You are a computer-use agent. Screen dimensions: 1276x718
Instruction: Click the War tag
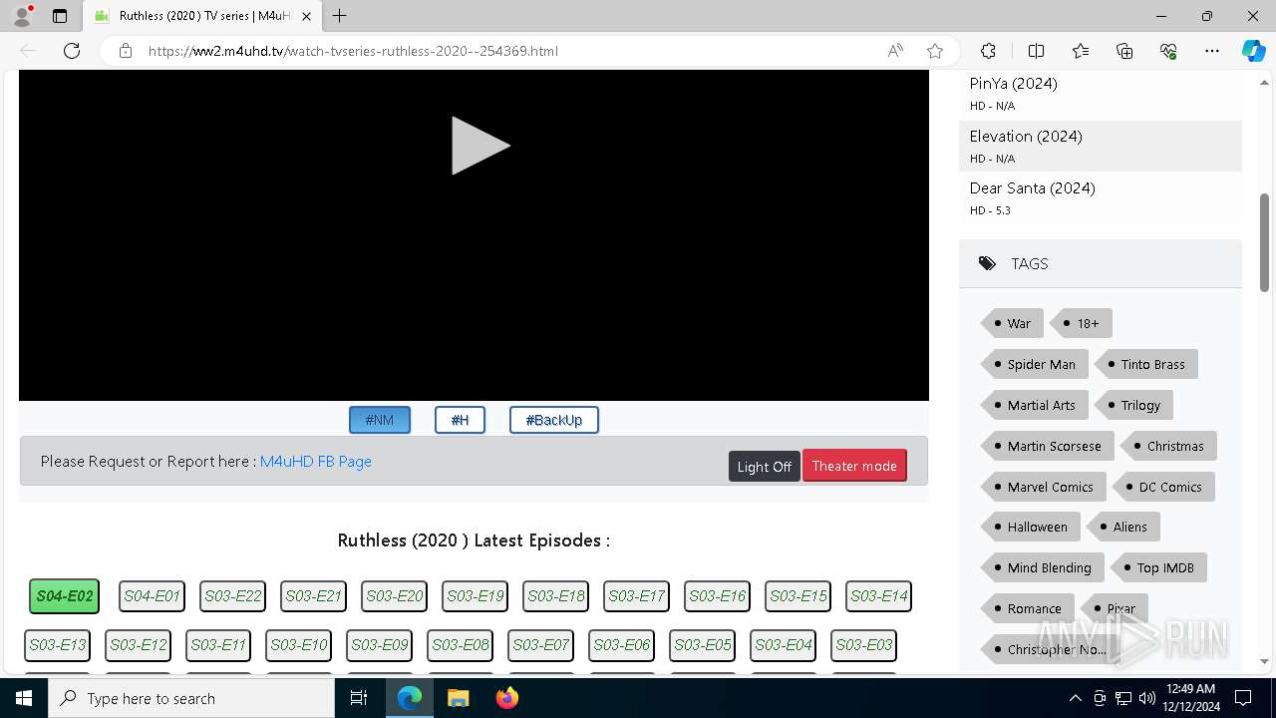tap(1013, 323)
